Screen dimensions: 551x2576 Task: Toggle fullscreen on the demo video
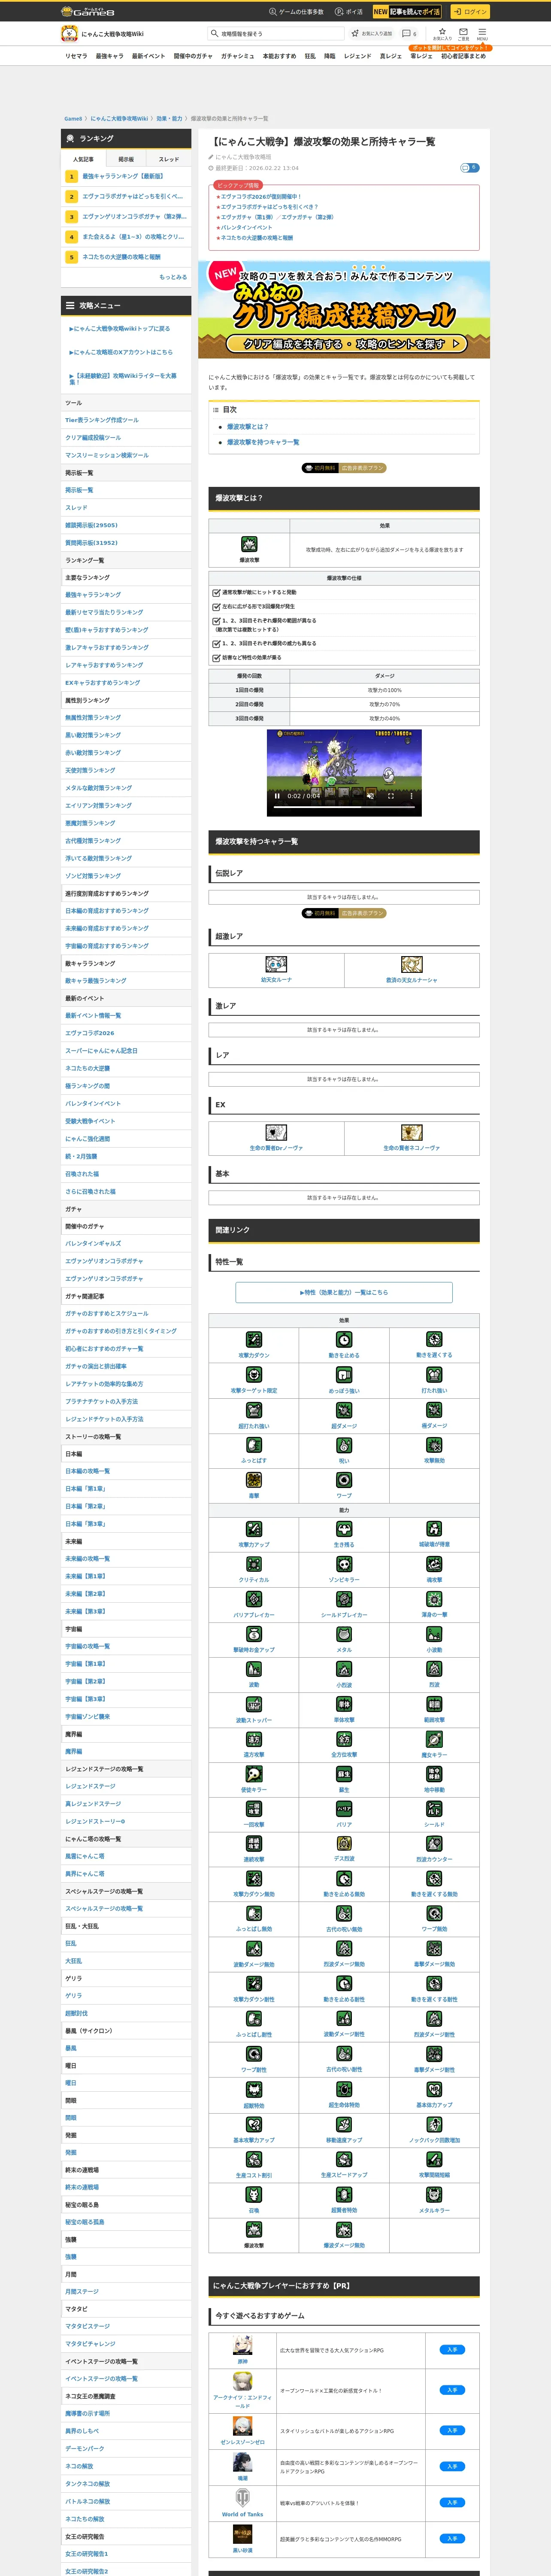click(x=390, y=796)
